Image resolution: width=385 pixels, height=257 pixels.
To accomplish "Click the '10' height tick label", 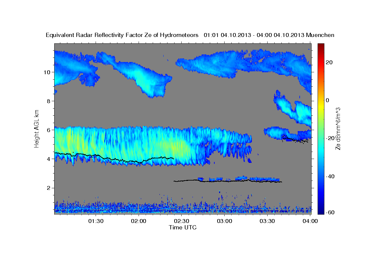I will tap(47, 72).
